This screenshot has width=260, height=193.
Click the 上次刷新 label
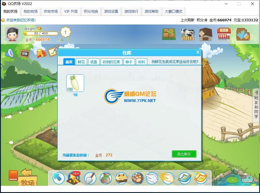pos(187,20)
